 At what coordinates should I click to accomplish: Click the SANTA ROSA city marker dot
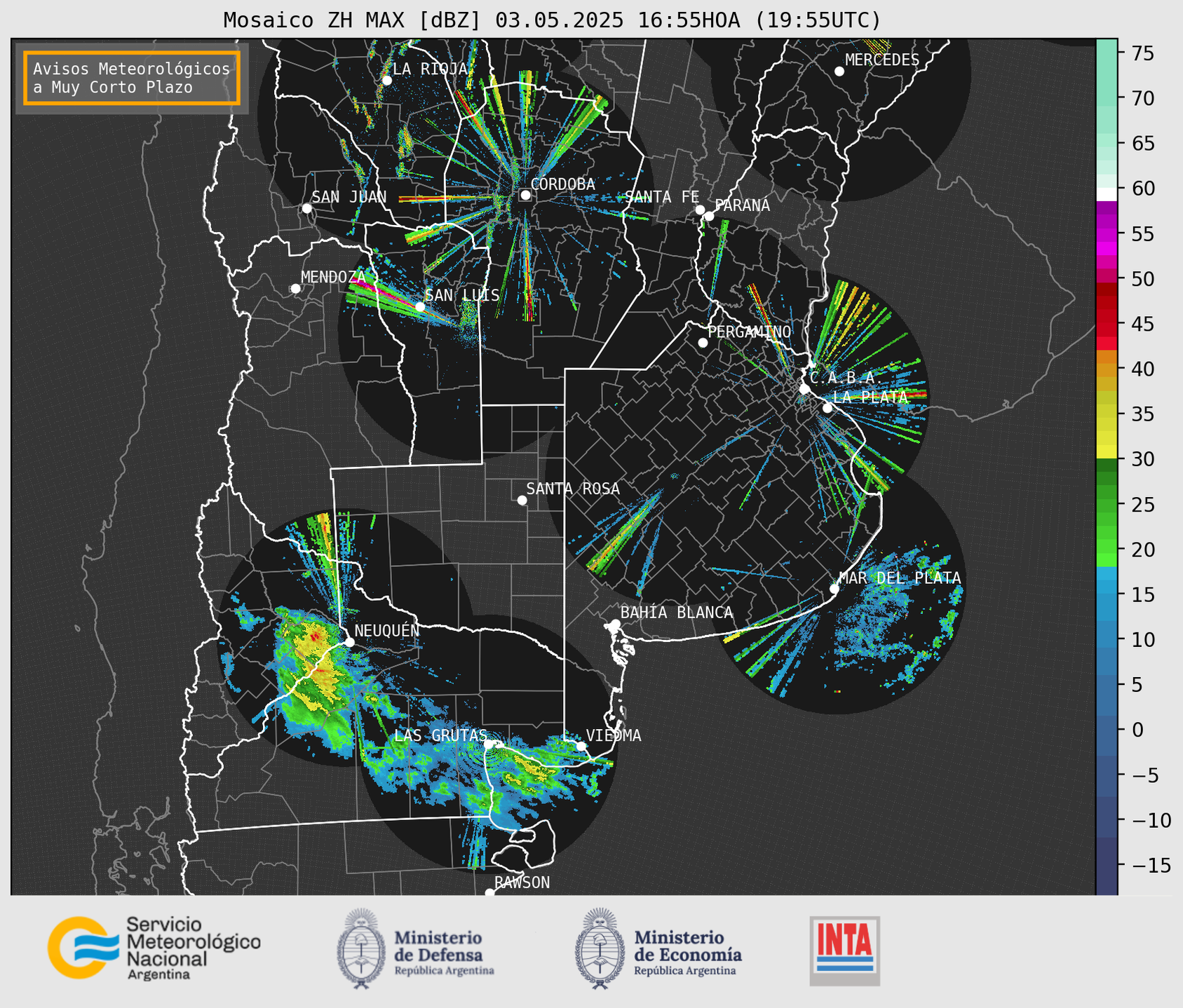tap(522, 500)
